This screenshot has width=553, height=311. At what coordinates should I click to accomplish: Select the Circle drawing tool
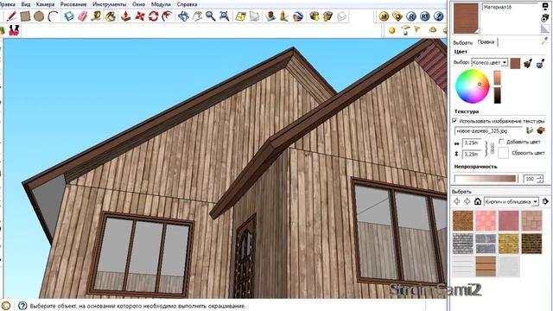[39, 16]
